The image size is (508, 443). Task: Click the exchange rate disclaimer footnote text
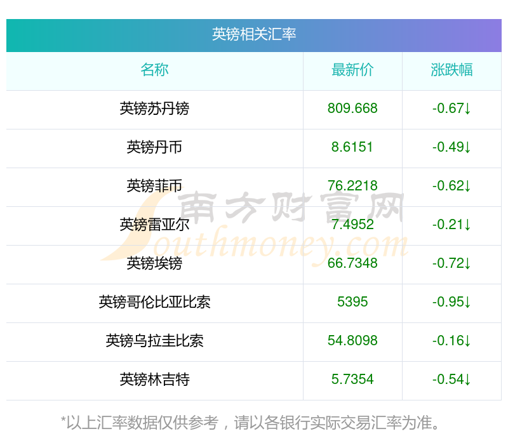[250, 423]
